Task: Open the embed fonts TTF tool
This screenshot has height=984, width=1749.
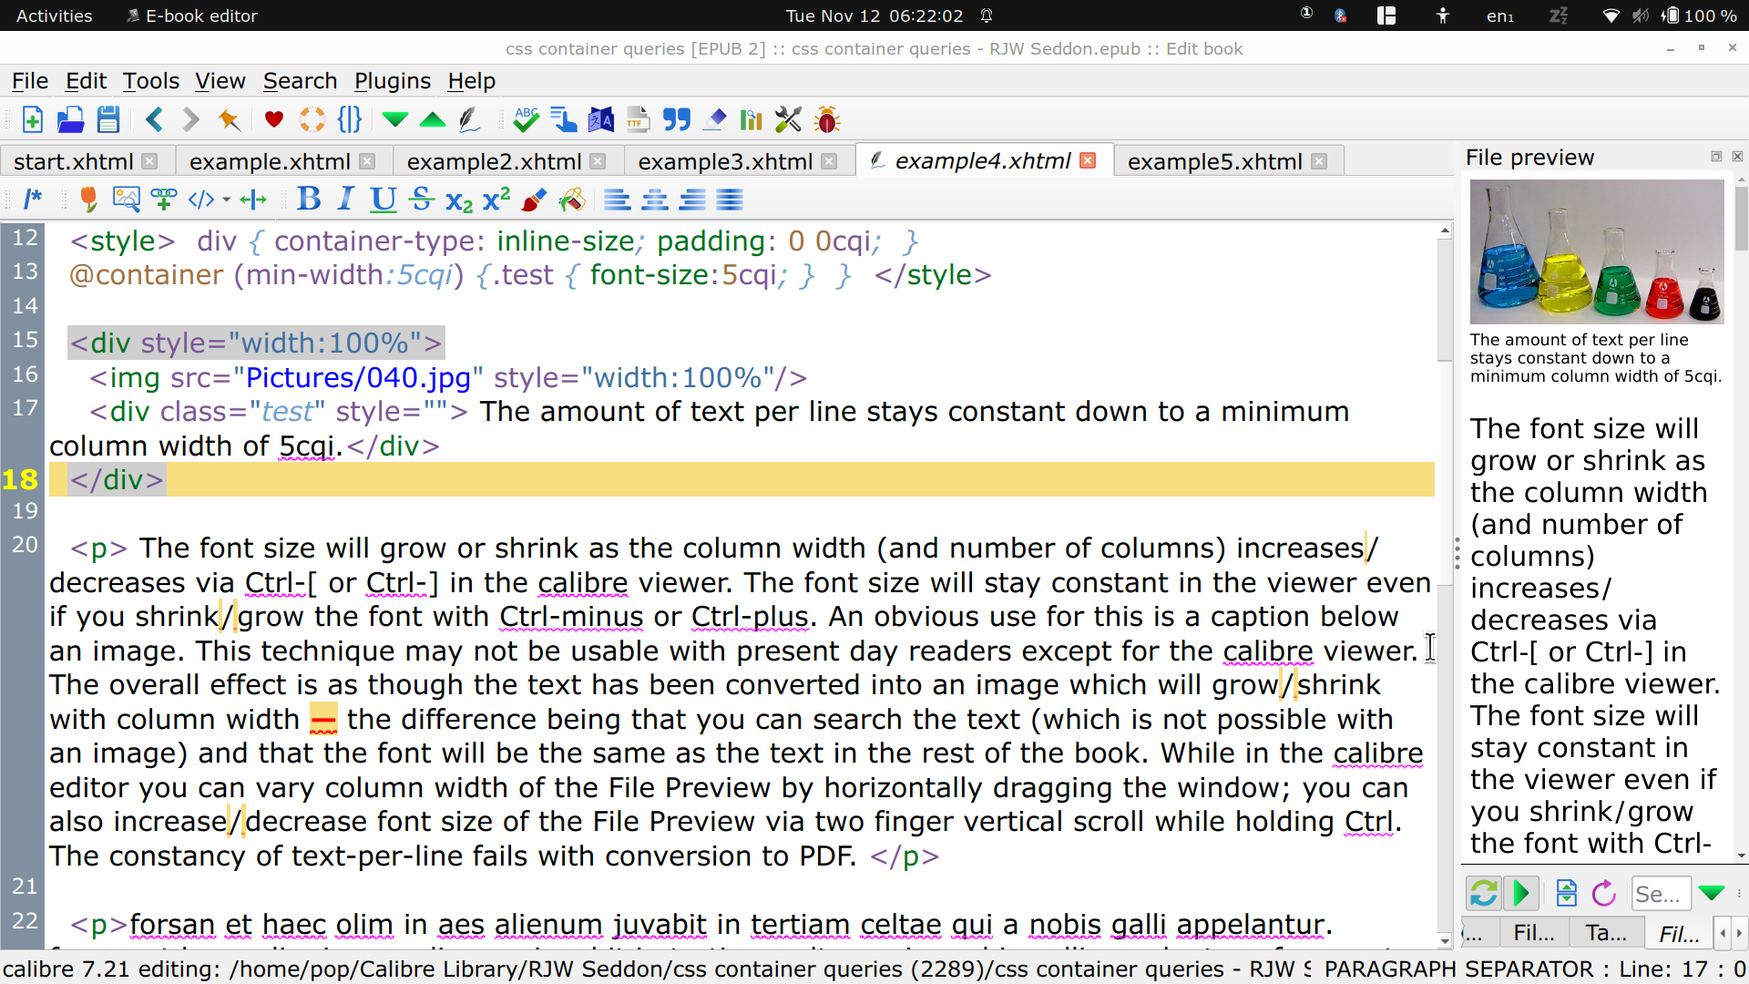Action: pyautogui.click(x=638, y=119)
